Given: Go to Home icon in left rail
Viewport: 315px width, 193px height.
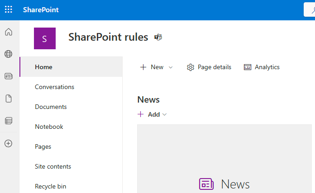Looking at the screenshot, I should 9,32.
